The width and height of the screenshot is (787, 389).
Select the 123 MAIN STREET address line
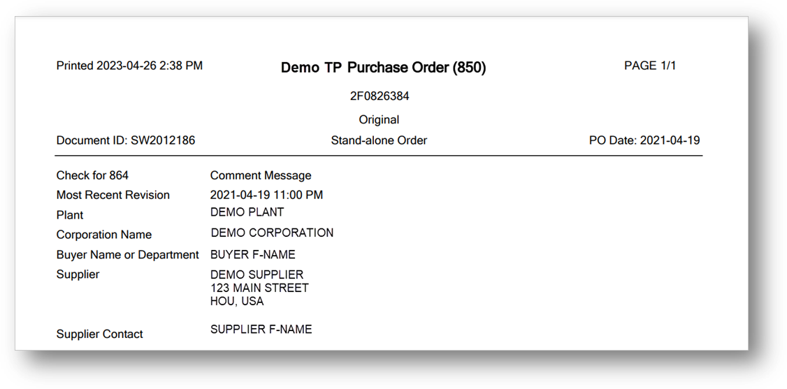click(x=259, y=288)
